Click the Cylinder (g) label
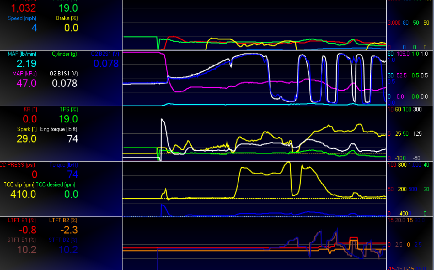Screen dimensions: 434x270 pyautogui.click(x=65, y=54)
